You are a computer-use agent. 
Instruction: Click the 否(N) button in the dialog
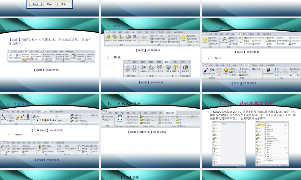tap(49, 4)
